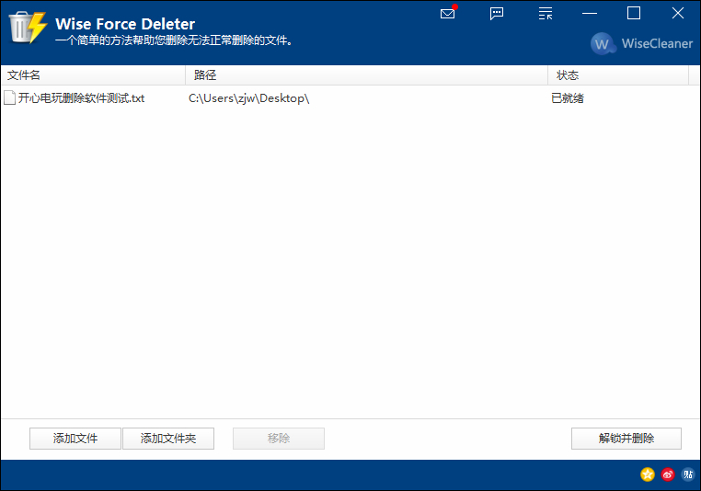Share via the red Weibo icon
The width and height of the screenshot is (701, 491).
[x=668, y=474]
